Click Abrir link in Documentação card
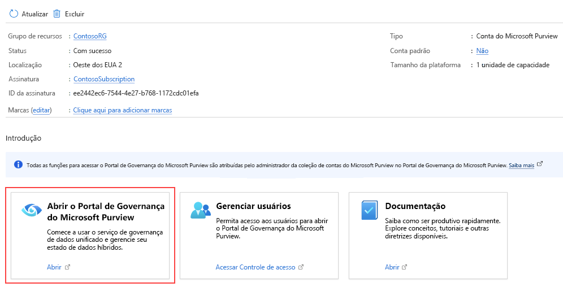Image resolution: width=563 pixels, height=287 pixels. (392, 267)
